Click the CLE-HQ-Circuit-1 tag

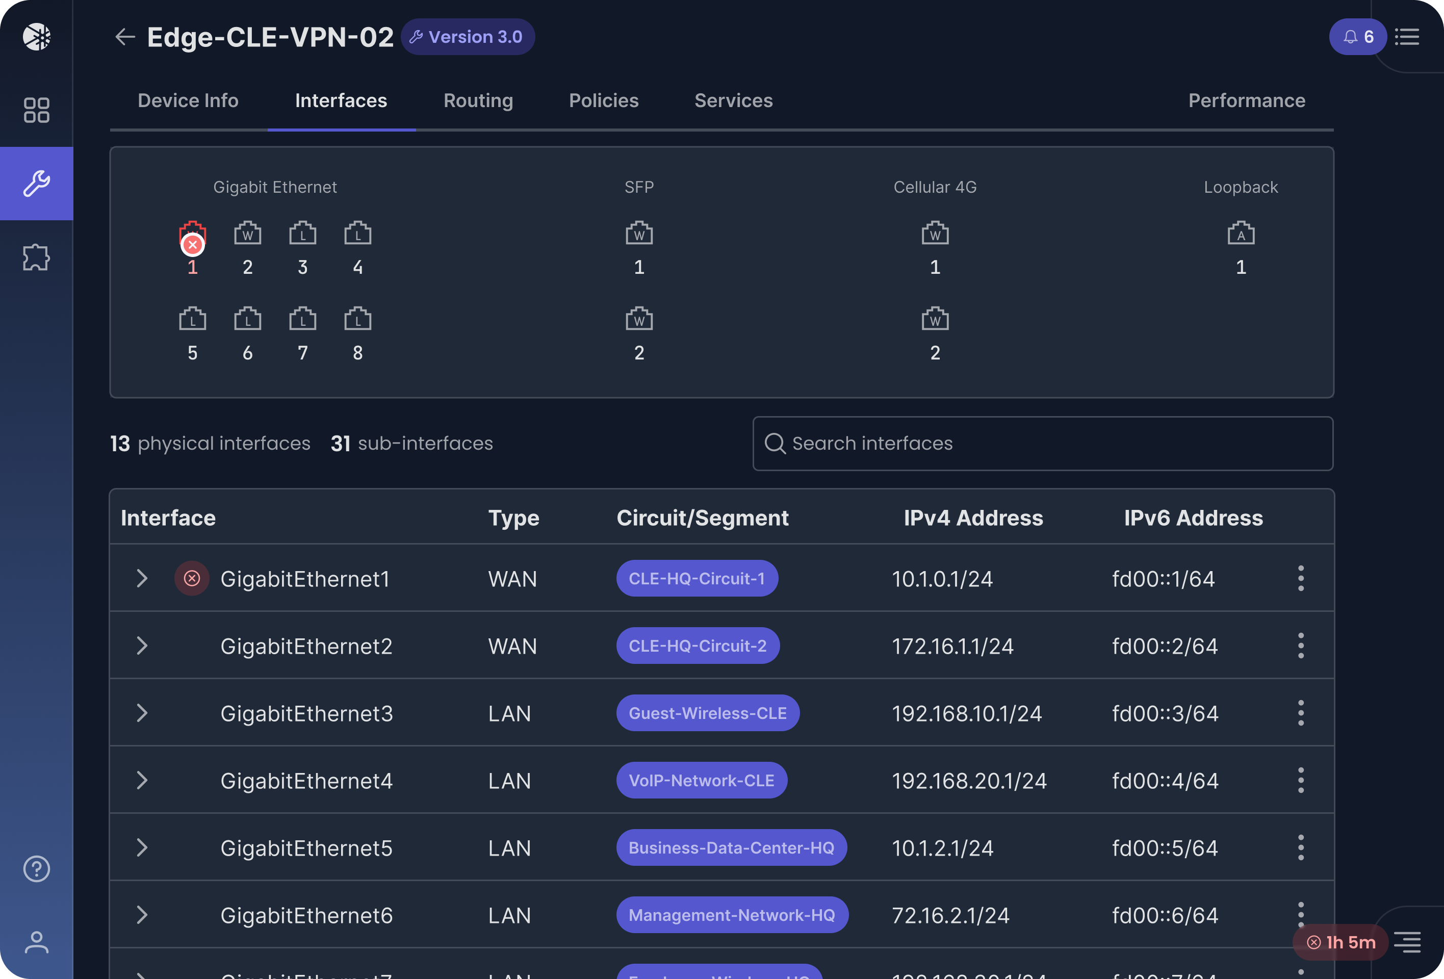pyautogui.click(x=697, y=578)
